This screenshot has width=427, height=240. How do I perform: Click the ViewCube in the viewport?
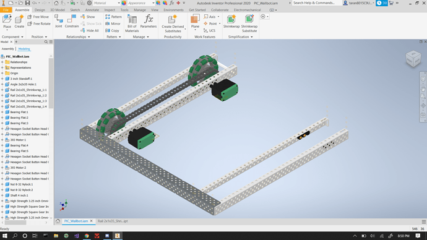tap(413, 59)
